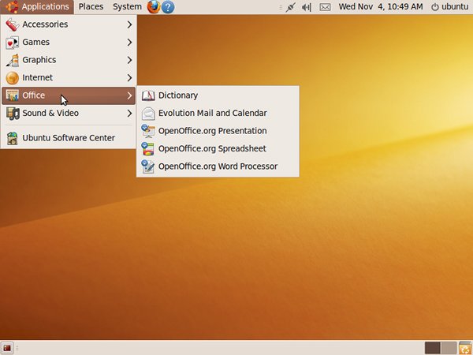Launch OpenOffice.org Presentation

click(218, 131)
